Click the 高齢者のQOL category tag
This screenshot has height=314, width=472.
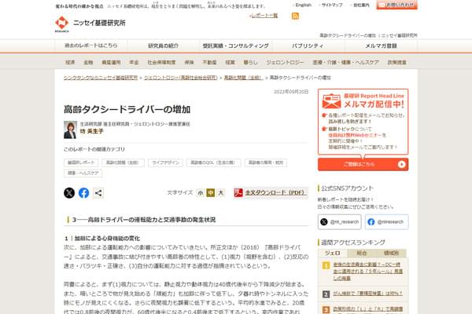[x=213, y=162]
